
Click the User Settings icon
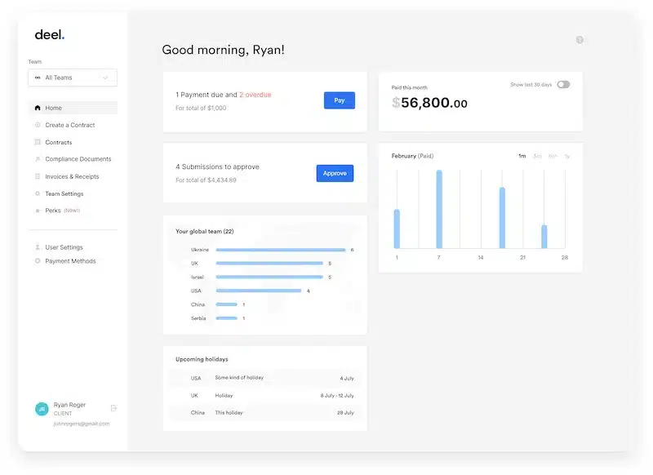click(x=36, y=246)
